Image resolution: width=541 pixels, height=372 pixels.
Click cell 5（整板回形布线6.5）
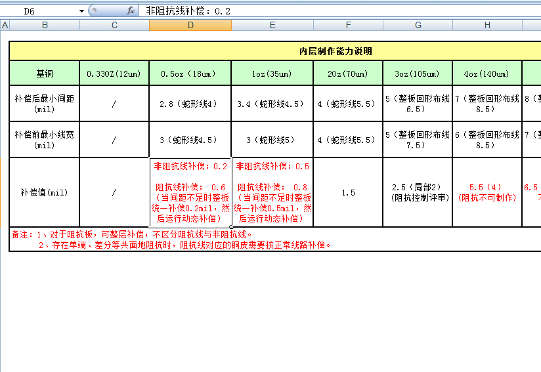(418, 104)
